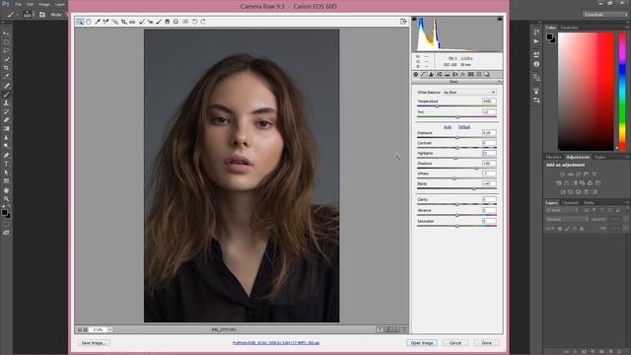Toggle shadow clipping warning on histogram
Image resolution: width=631 pixels, height=355 pixels.
414,19
